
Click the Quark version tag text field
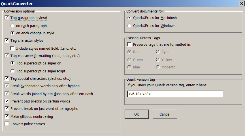[x=175, y=94]
